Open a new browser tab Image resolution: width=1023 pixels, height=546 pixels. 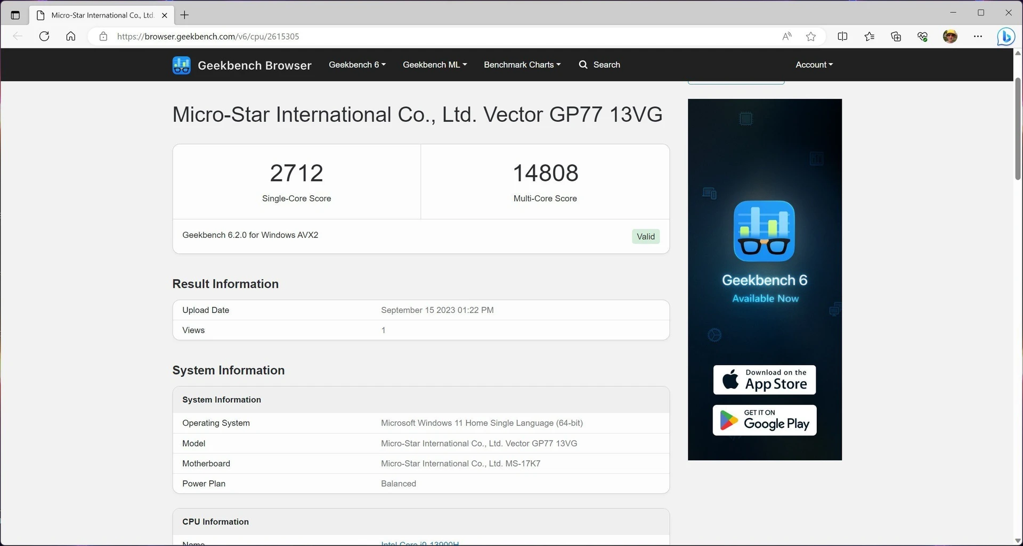(184, 15)
